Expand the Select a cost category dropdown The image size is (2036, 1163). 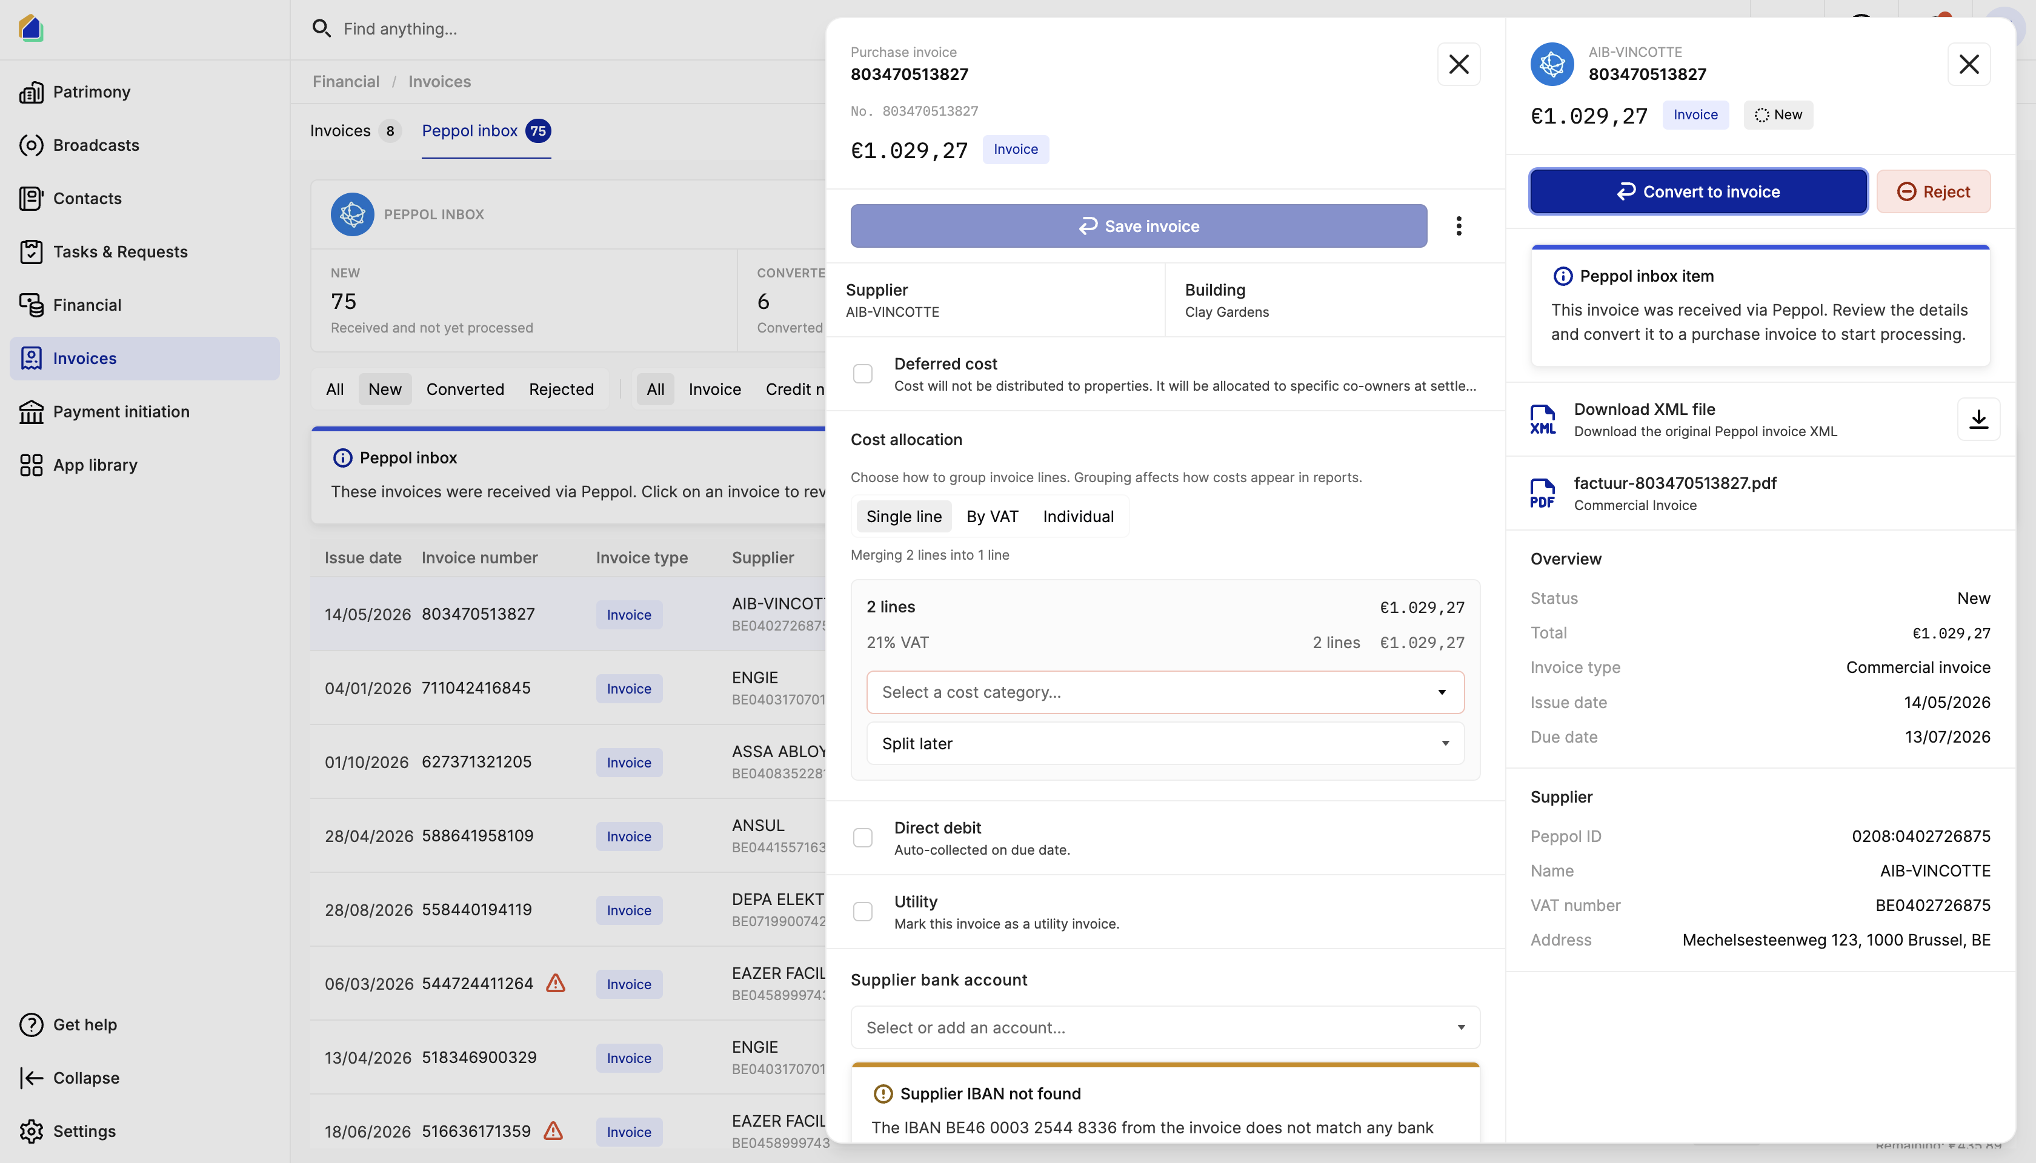[x=1165, y=692]
